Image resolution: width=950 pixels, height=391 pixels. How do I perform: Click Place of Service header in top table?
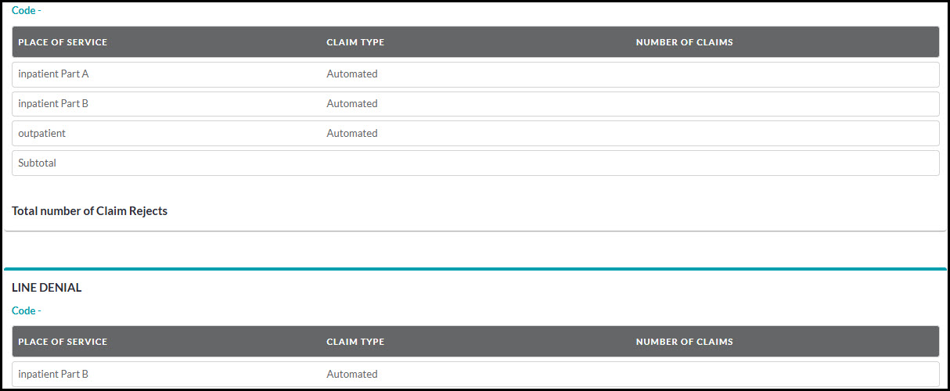(63, 42)
